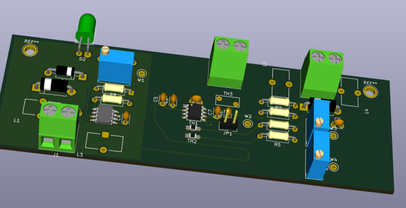Select the J1 green screw terminal block
406x208 pixels.
[59, 127]
